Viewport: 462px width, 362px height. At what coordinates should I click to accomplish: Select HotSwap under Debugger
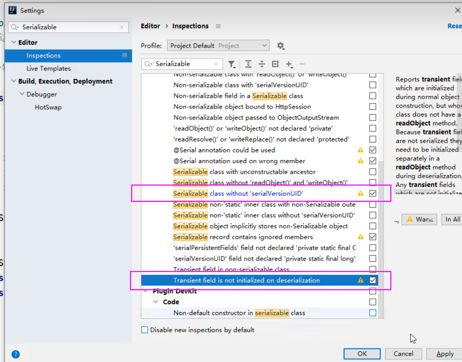[48, 107]
